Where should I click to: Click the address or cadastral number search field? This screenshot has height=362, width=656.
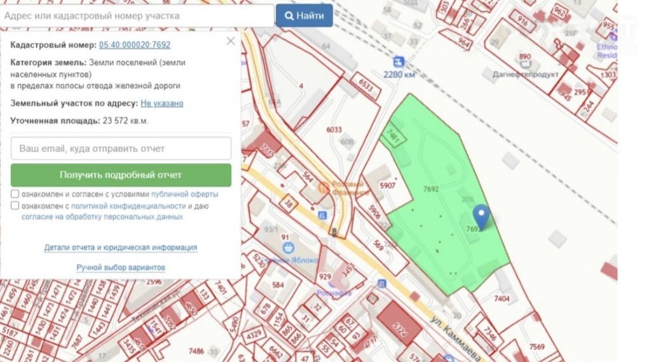click(x=137, y=15)
